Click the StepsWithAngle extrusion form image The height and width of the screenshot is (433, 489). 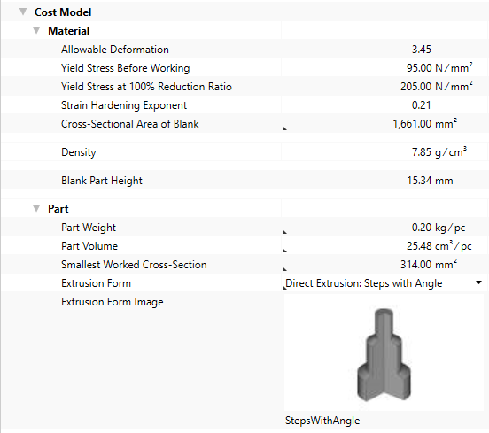coord(384,354)
